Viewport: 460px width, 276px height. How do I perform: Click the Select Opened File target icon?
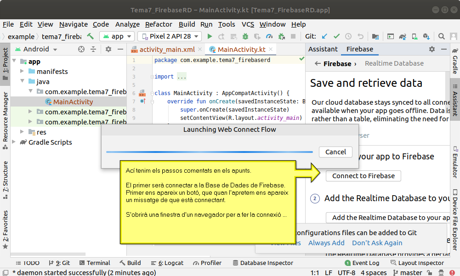pos(81,49)
